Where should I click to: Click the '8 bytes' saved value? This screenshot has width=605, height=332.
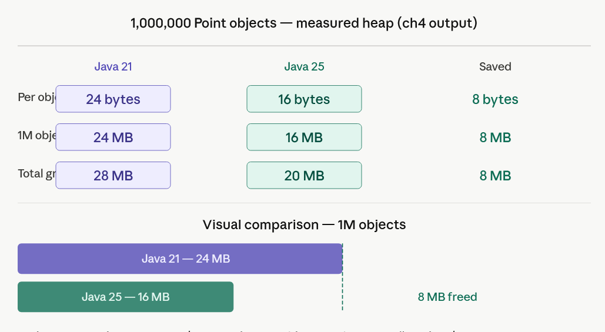(495, 99)
